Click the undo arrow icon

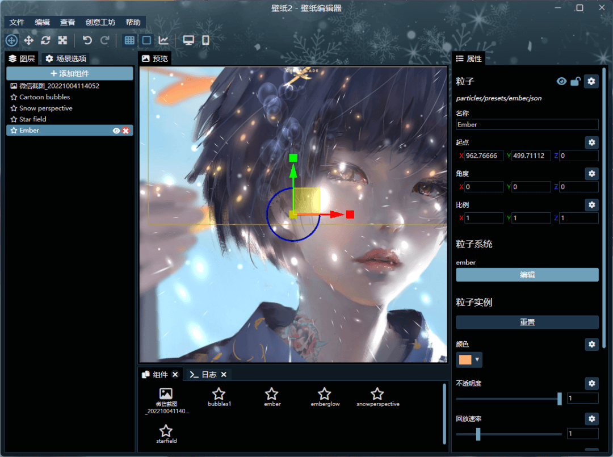(87, 40)
